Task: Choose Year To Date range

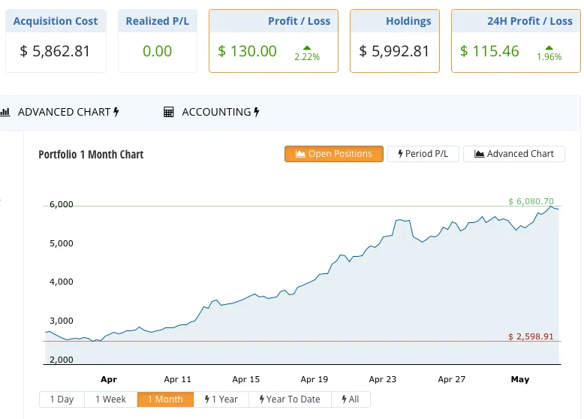Action: (290, 399)
